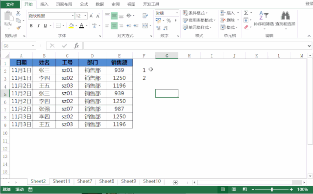Open the font name dropdown

72,16
